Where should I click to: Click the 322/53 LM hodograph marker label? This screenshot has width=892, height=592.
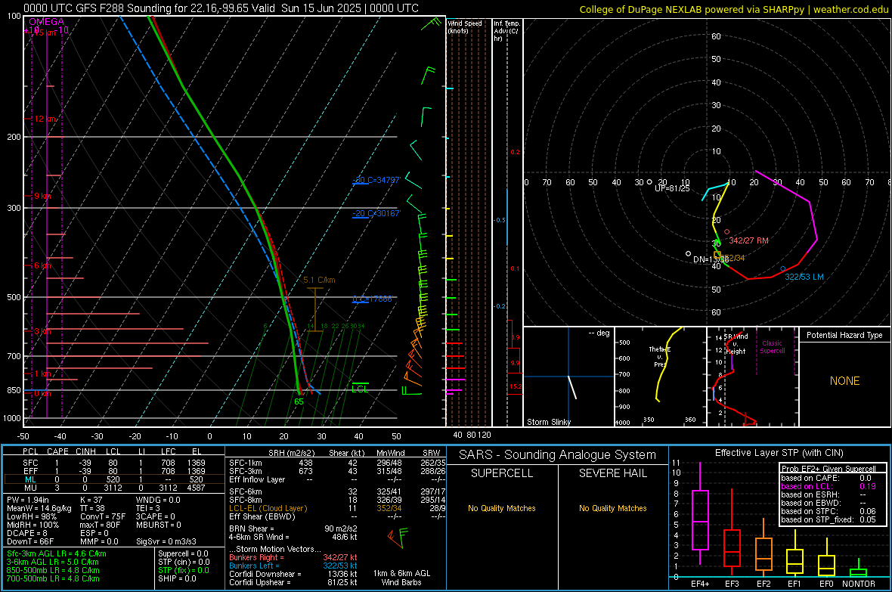804,277
